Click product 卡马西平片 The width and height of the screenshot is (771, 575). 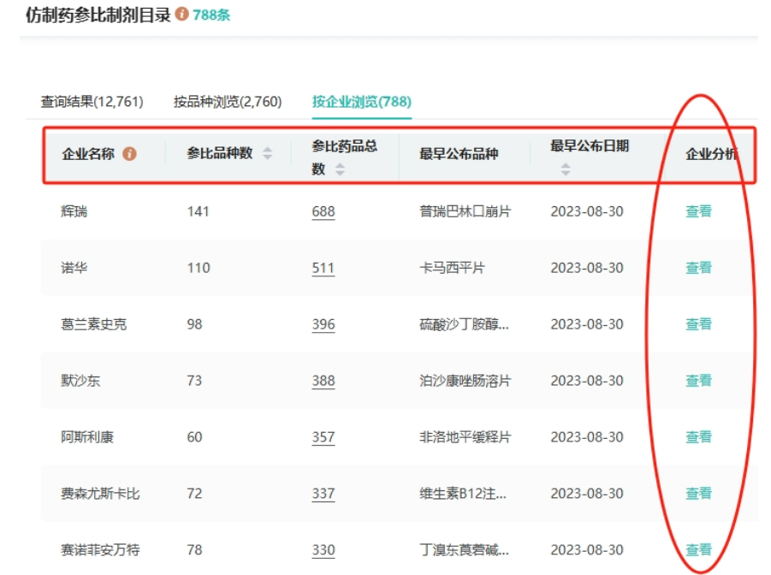[452, 268]
